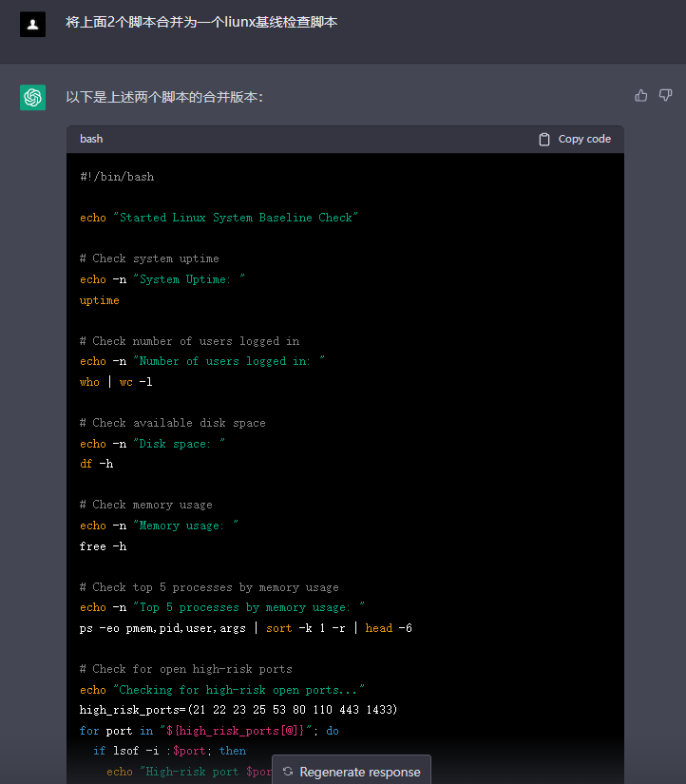Screen dimensions: 686x784
Task: Click the high_risk_ports array definition line
Action: pos(238,710)
